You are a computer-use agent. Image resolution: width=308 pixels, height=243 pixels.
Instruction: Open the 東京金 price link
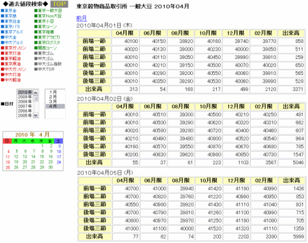coord(10,10)
